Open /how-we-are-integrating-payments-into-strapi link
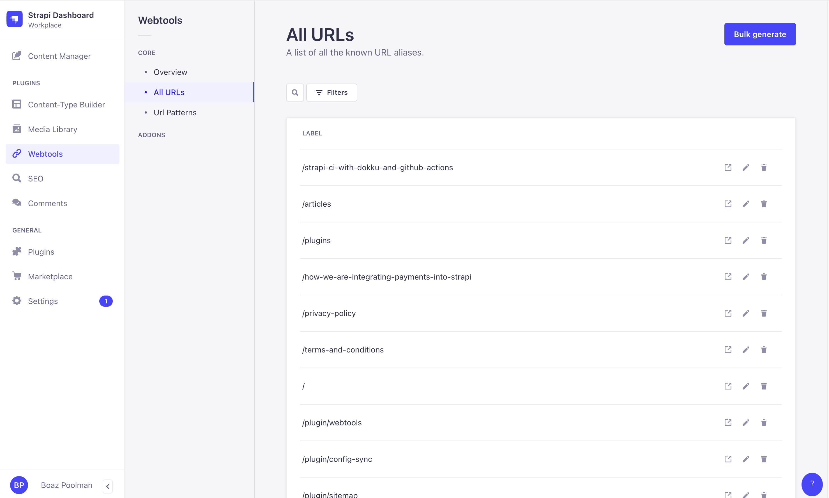The width and height of the screenshot is (829, 498). point(728,277)
